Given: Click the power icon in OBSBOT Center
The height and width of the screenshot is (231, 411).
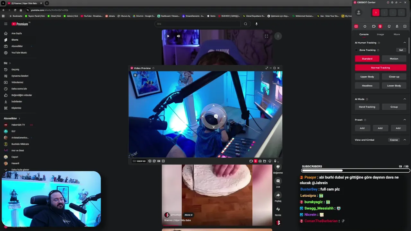Looking at the screenshot, I should 365,26.
